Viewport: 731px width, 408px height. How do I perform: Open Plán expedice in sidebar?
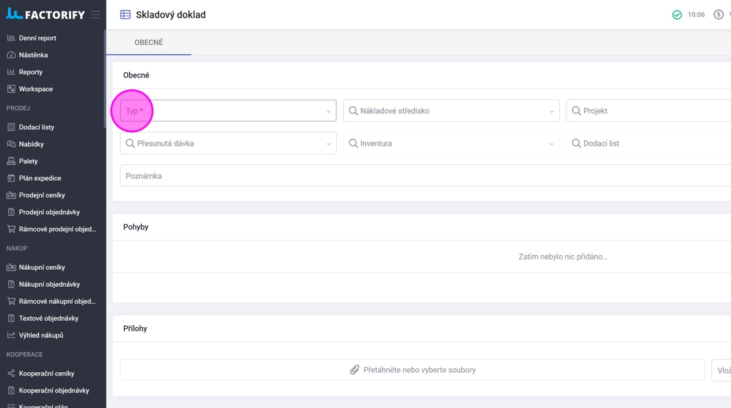click(40, 178)
